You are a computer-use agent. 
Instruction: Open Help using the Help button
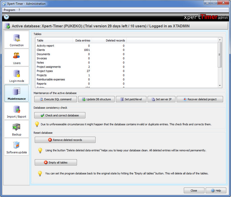(216, 190)
